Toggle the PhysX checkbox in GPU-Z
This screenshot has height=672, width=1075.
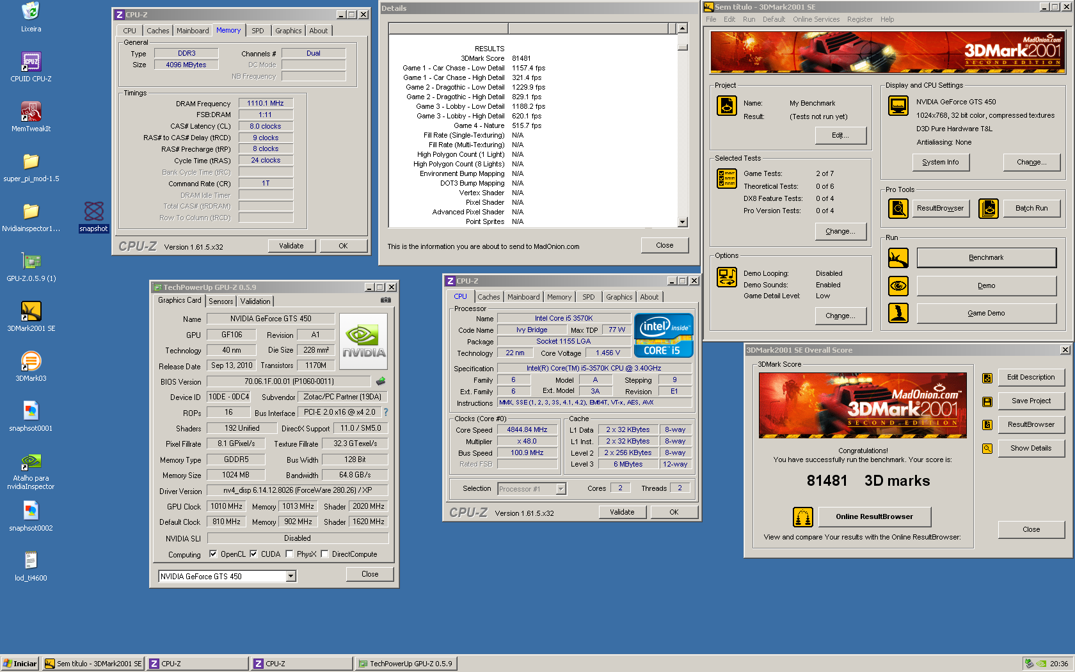(x=289, y=554)
